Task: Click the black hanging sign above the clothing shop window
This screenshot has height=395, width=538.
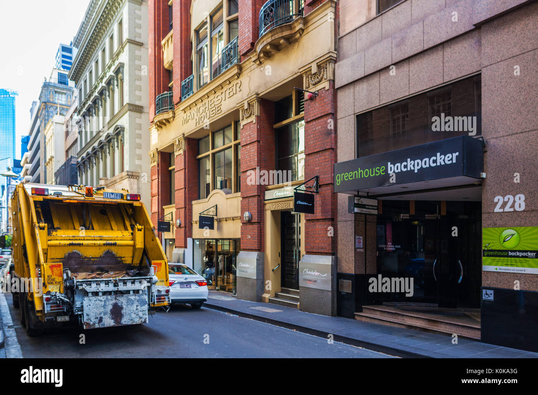Action: click(x=206, y=222)
